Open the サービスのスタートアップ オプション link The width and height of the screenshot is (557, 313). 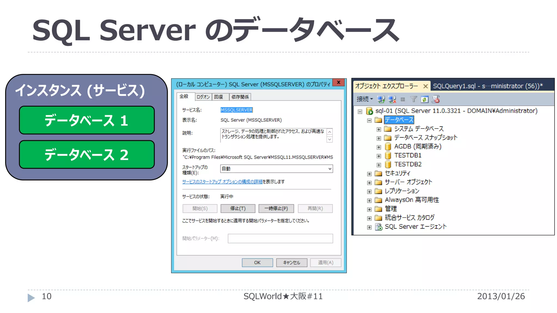pyautogui.click(x=222, y=182)
